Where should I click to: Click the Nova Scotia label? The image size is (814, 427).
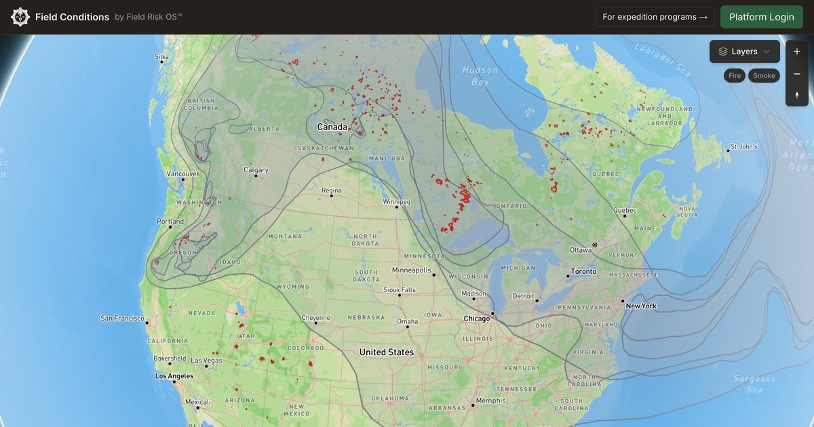click(687, 211)
